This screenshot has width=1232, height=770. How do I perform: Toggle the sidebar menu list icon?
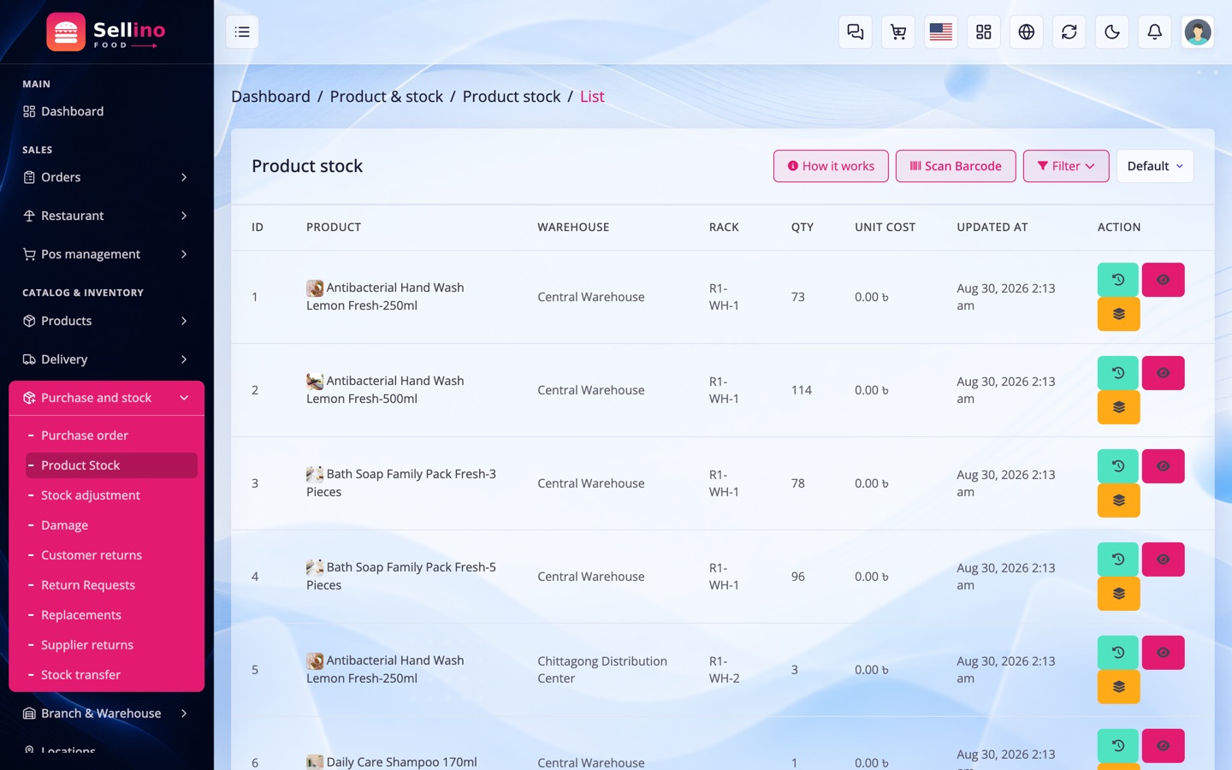(x=242, y=32)
